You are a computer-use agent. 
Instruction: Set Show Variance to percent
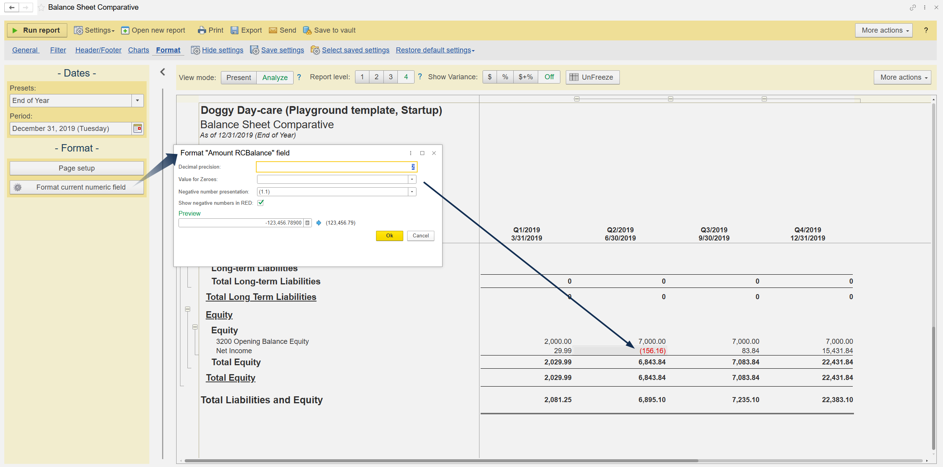[505, 77]
